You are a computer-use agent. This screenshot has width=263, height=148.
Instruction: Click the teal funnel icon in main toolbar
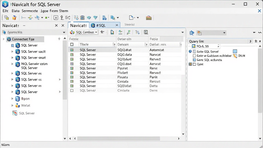(95, 18)
